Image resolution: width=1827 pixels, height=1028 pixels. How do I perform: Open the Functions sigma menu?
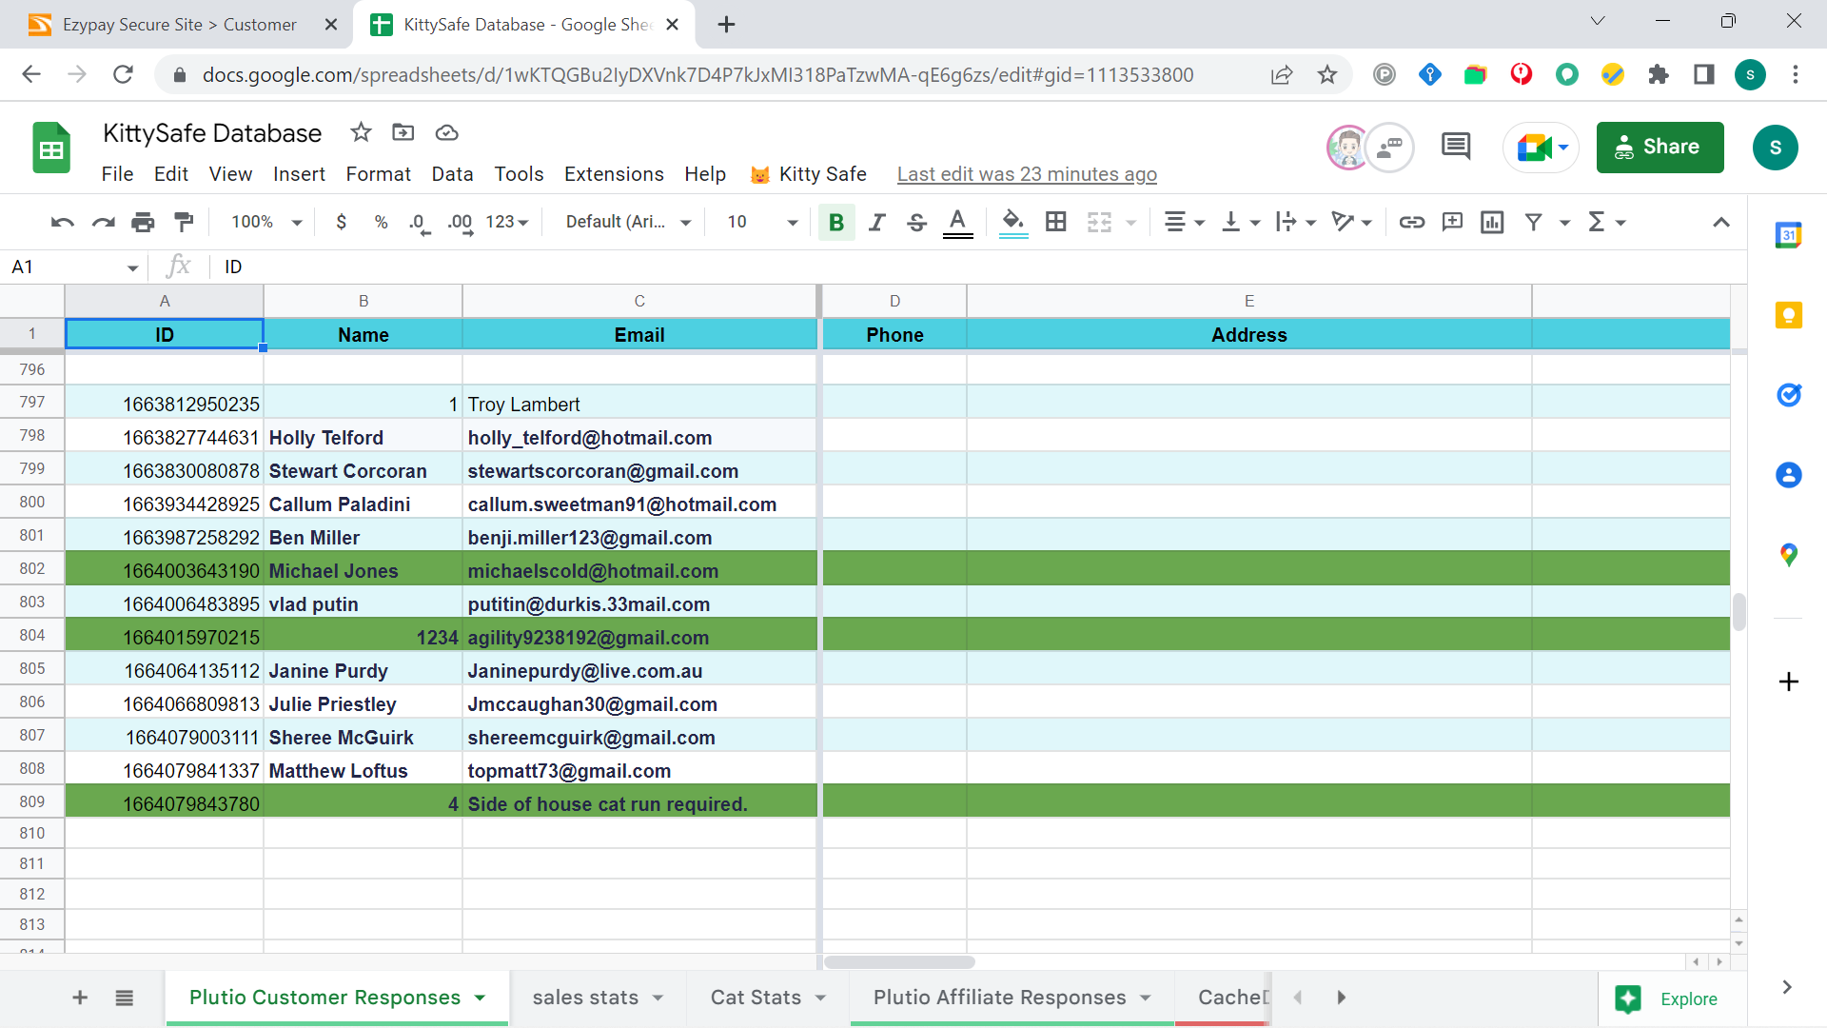(1606, 222)
